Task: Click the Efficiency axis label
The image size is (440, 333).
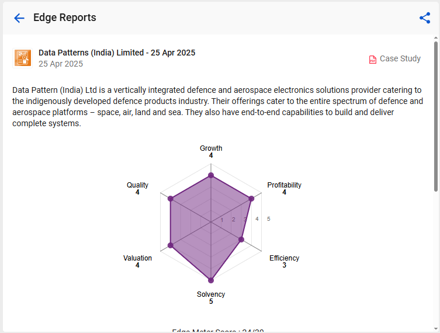Action: tap(284, 258)
